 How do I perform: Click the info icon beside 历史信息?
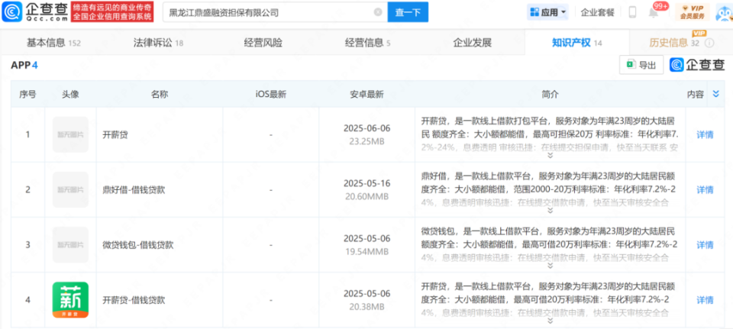(x=708, y=43)
